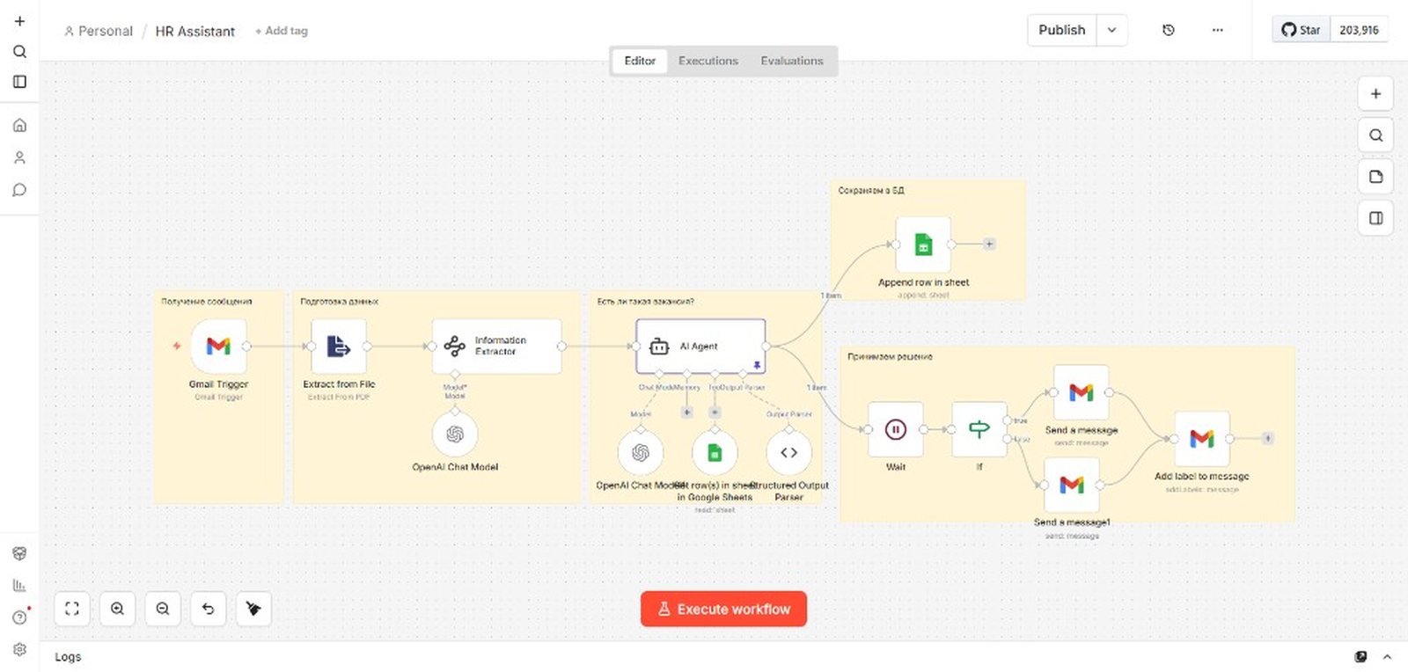Open the Wait node

[x=895, y=429]
